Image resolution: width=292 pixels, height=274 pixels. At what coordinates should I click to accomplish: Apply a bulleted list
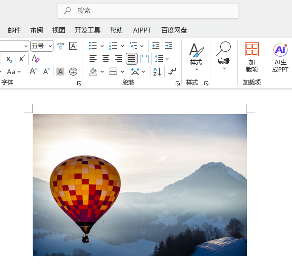[x=93, y=46]
